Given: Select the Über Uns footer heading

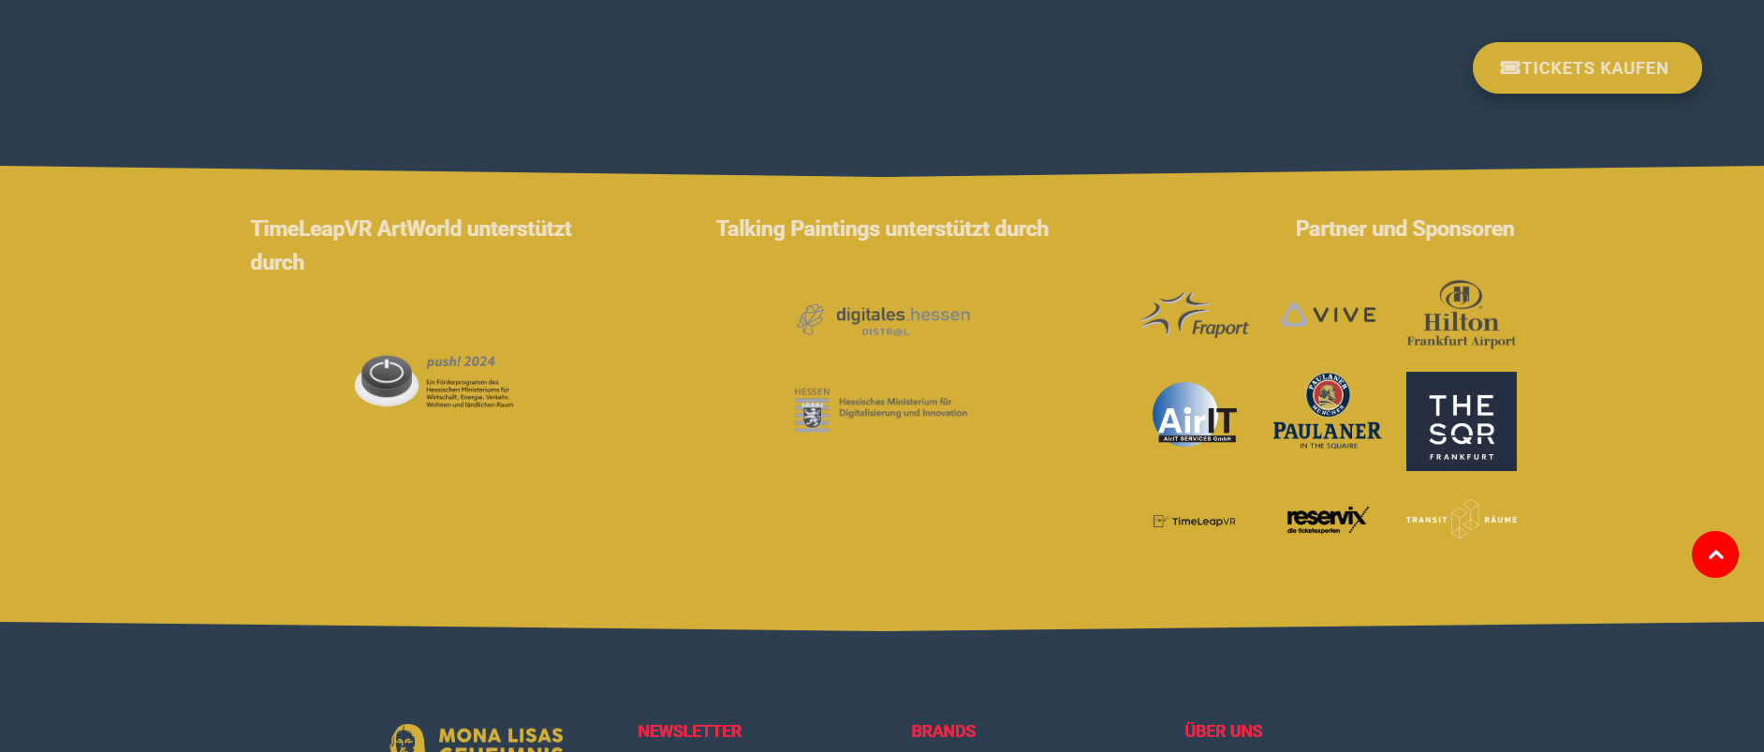Looking at the screenshot, I should tap(1223, 731).
